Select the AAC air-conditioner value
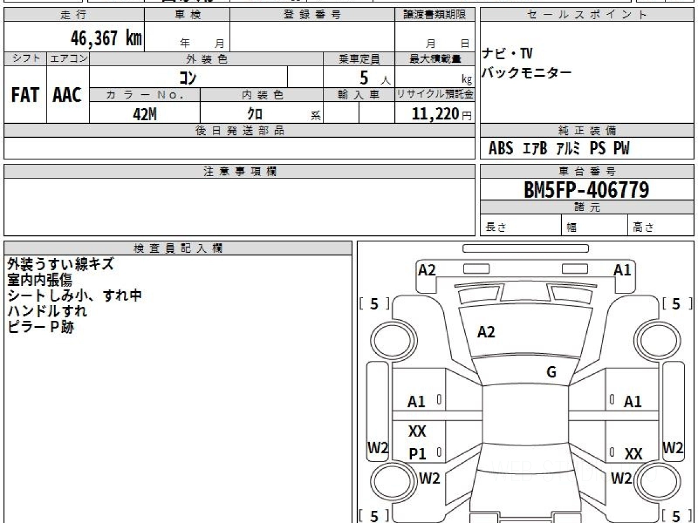This screenshot has width=698, height=523. point(67,95)
